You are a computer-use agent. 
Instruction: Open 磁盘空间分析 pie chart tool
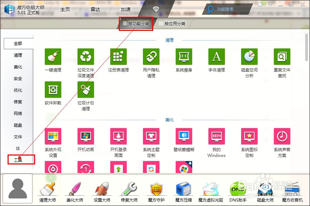tap(249, 57)
